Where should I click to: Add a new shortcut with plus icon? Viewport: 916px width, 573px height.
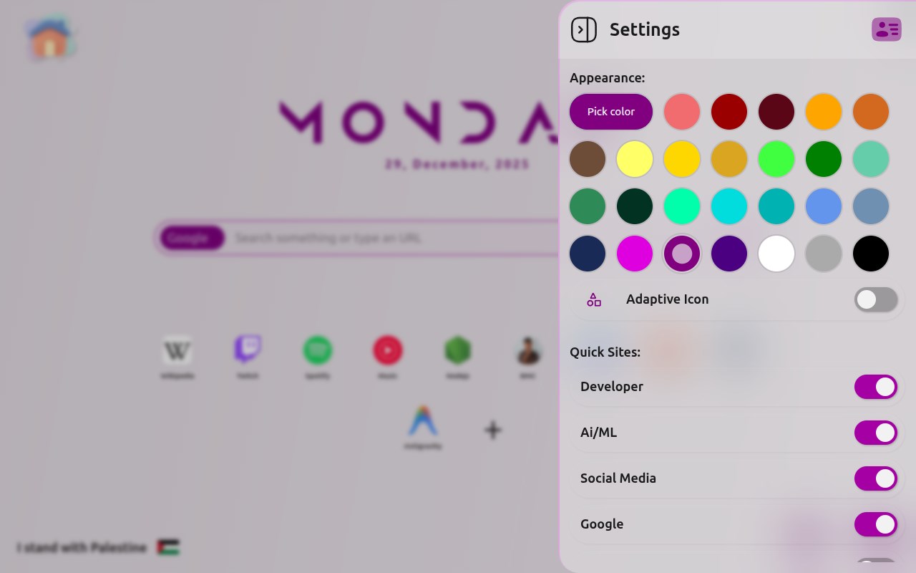[492, 430]
